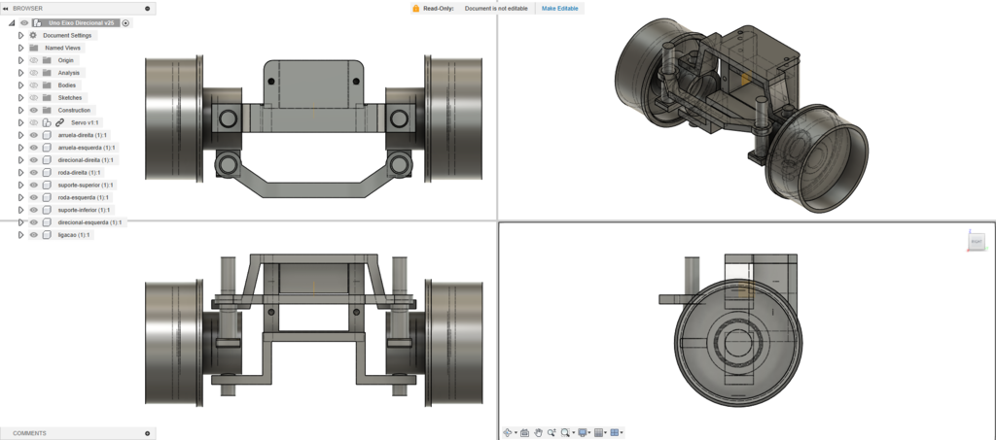996x440 pixels.
Task: Open Grid and Snaps settings icon
Action: pyautogui.click(x=598, y=432)
